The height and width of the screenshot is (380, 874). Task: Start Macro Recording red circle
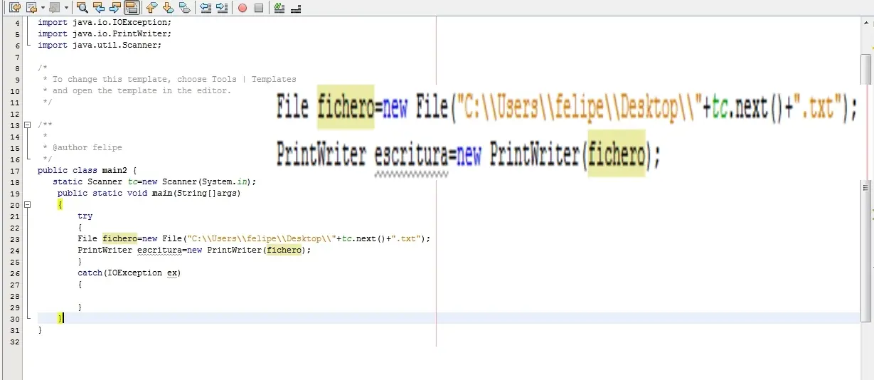click(243, 8)
